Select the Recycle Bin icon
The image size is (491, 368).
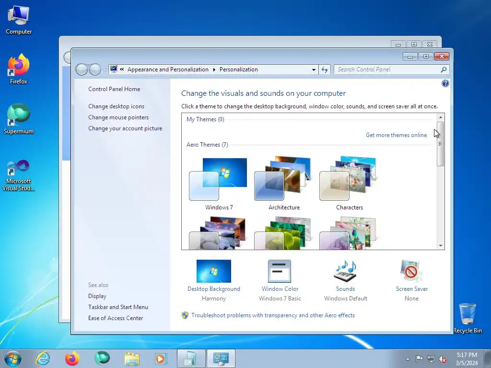[468, 318]
